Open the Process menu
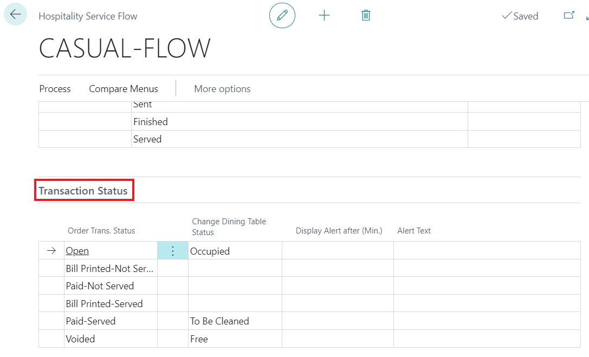This screenshot has width=589, height=357. (x=55, y=89)
